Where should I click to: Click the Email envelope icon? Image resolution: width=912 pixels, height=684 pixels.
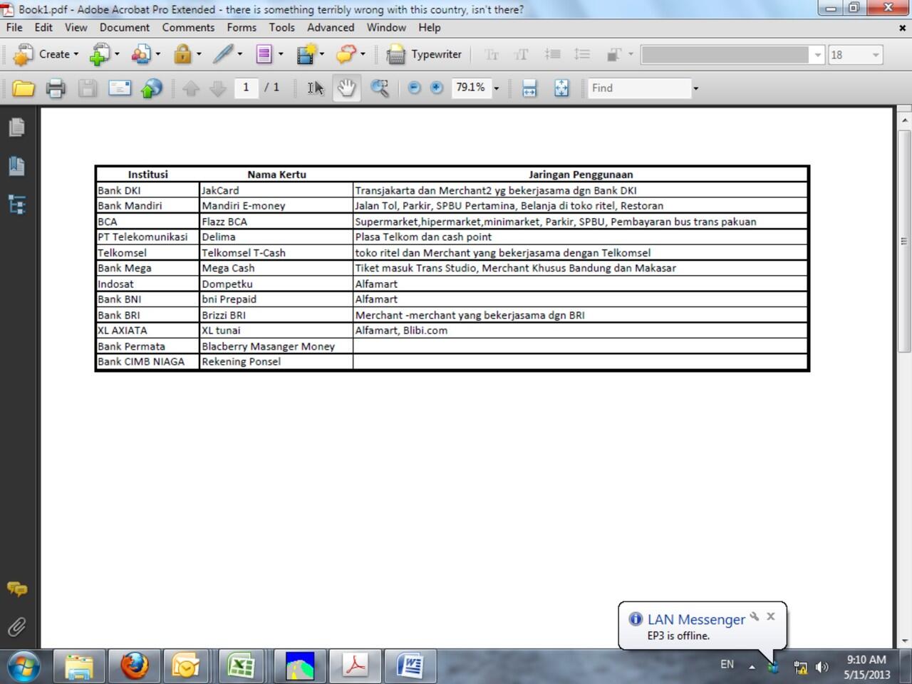tap(119, 88)
